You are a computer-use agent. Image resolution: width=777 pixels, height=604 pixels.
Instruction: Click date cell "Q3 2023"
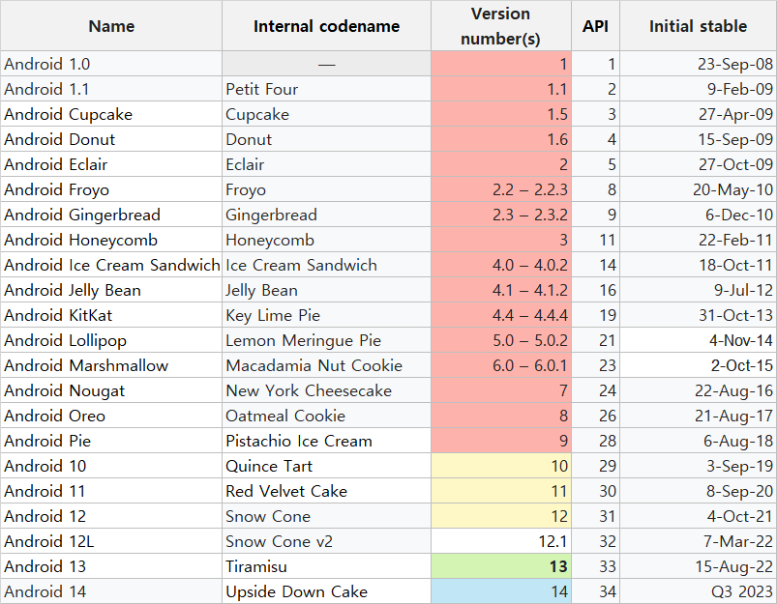tap(699, 591)
